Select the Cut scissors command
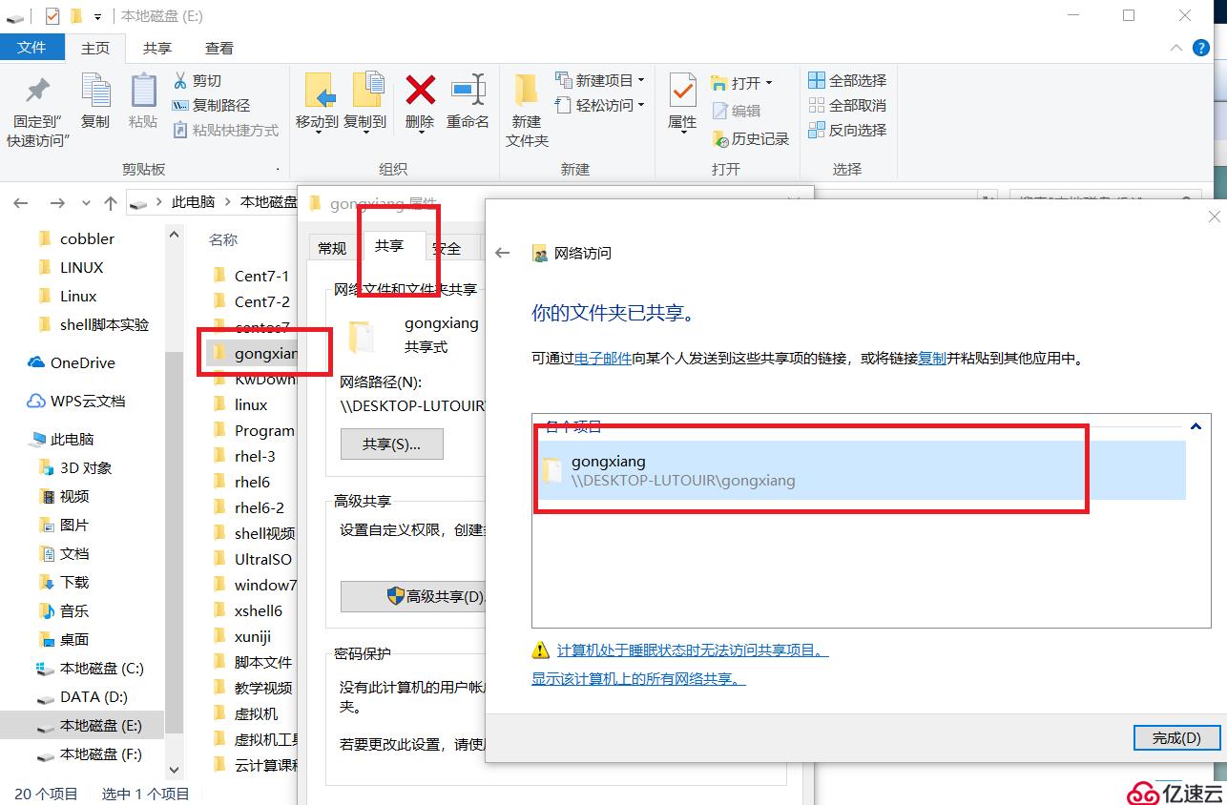This screenshot has width=1227, height=805. [x=197, y=81]
